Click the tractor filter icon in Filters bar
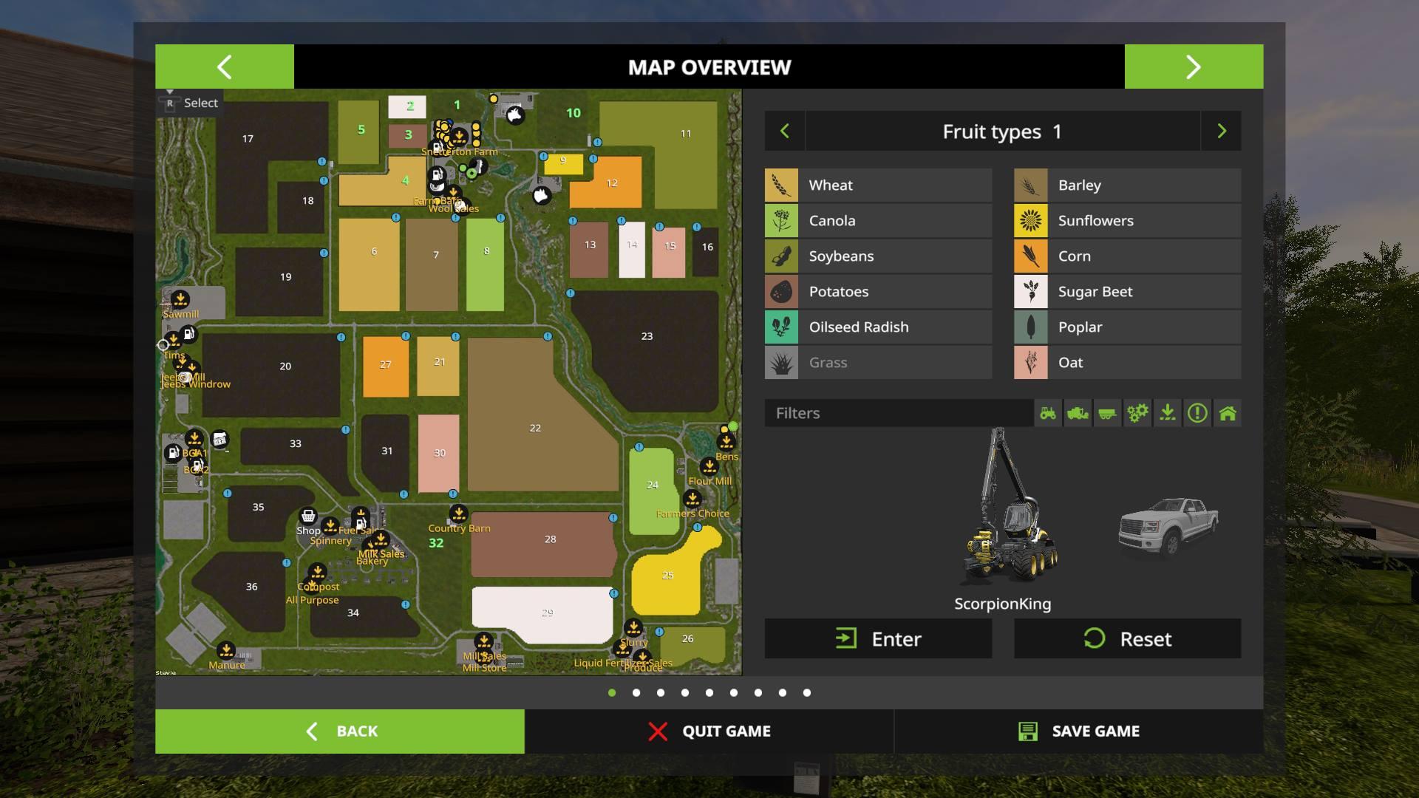 [x=1049, y=412]
